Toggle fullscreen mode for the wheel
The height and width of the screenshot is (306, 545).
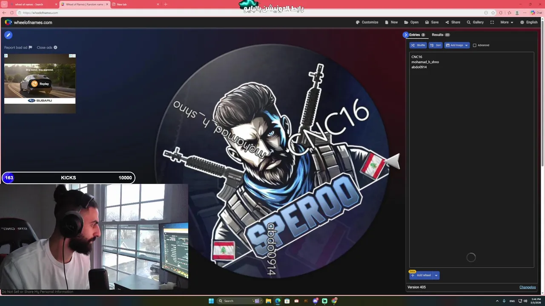click(492, 22)
